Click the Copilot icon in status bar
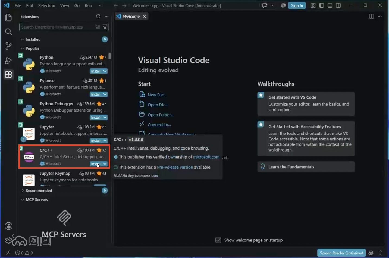 (371, 253)
